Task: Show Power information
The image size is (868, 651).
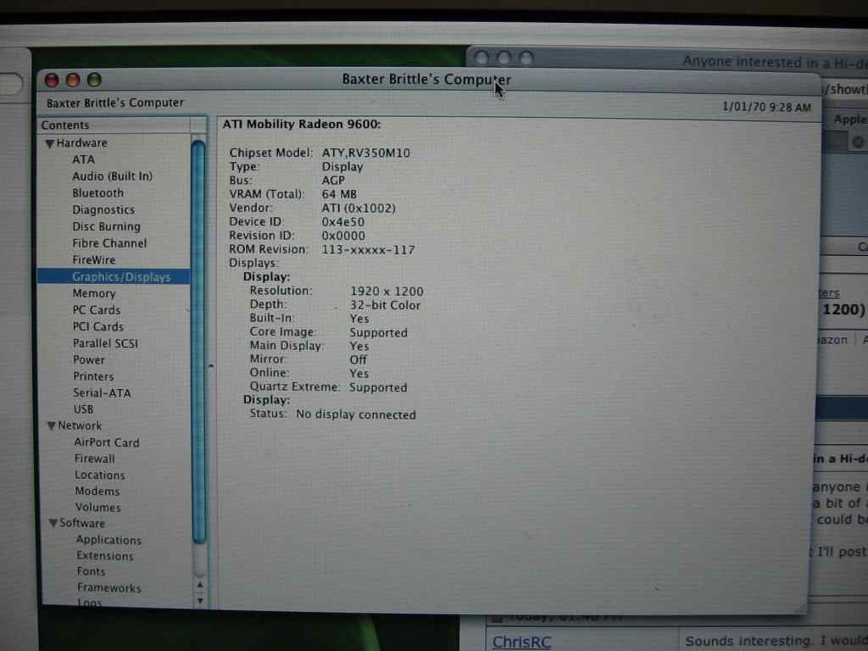Action: 89,359
